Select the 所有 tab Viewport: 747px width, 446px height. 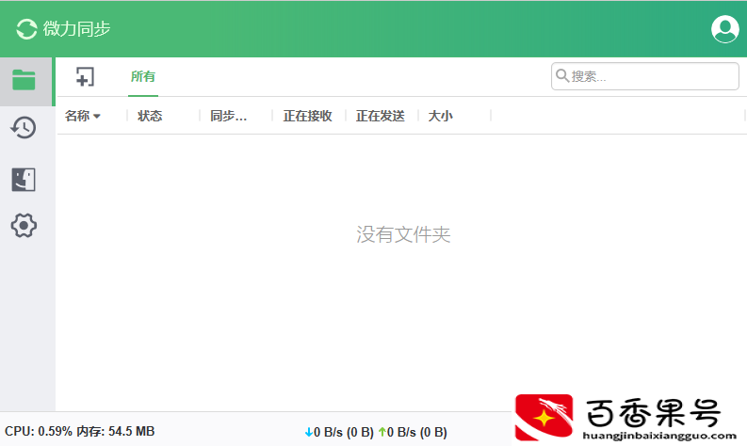pyautogui.click(x=143, y=76)
